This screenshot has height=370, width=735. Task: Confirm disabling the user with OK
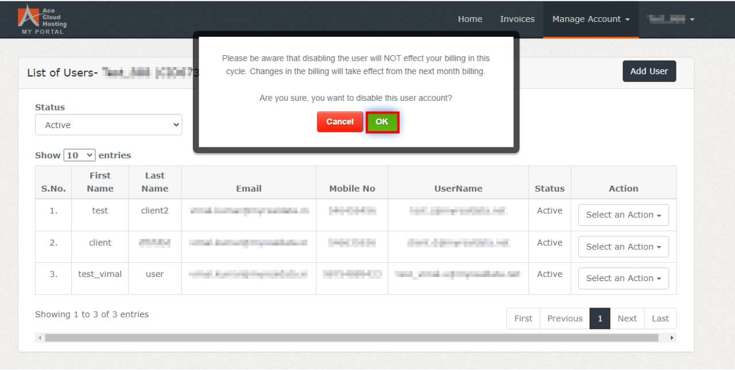tap(382, 122)
